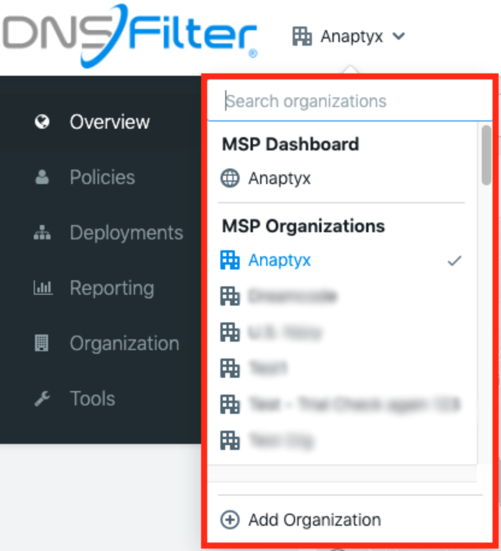Focus the Search organizations field
Image resolution: width=501 pixels, height=551 pixels.
(x=350, y=101)
